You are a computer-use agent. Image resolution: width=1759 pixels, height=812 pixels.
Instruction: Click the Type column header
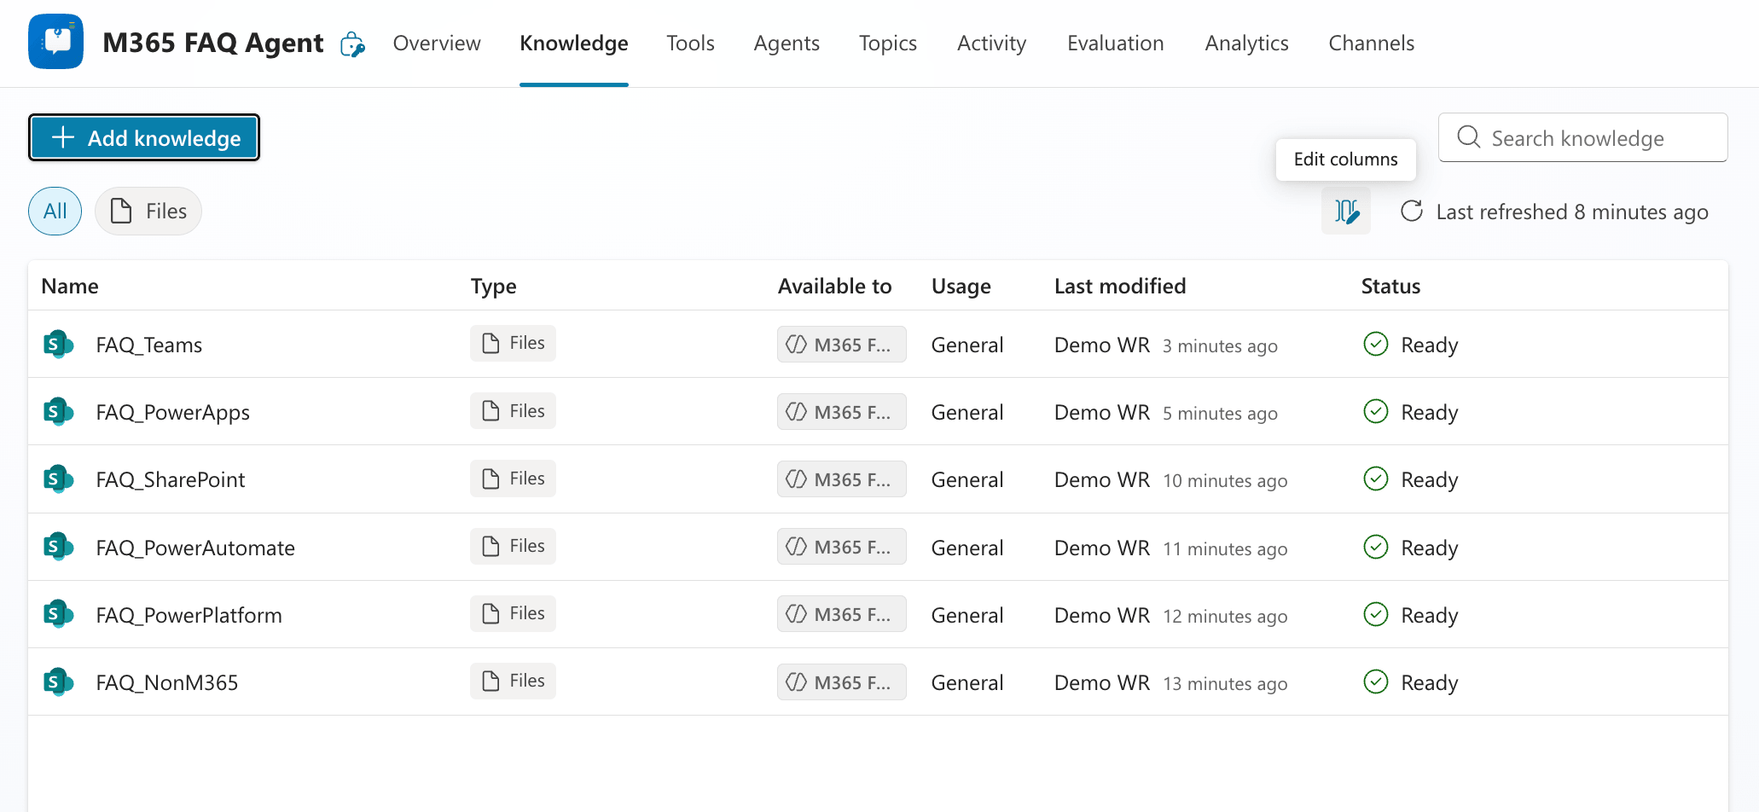(493, 287)
